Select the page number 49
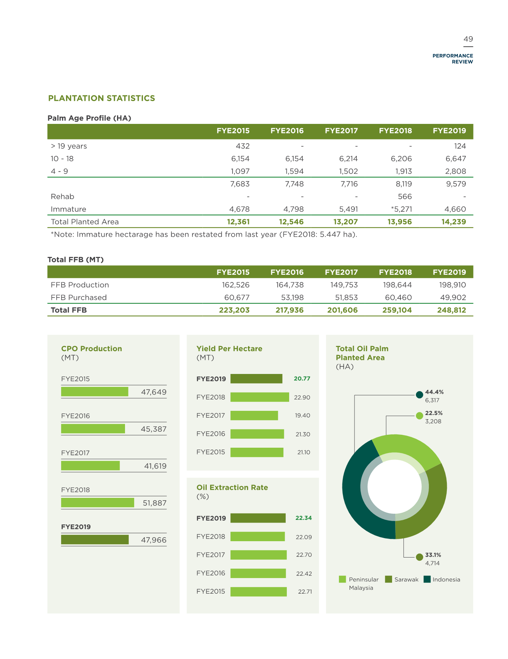508x659 pixels. [x=468, y=39]
